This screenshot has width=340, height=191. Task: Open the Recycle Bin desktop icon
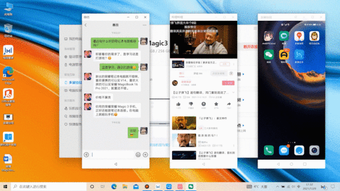8,30
